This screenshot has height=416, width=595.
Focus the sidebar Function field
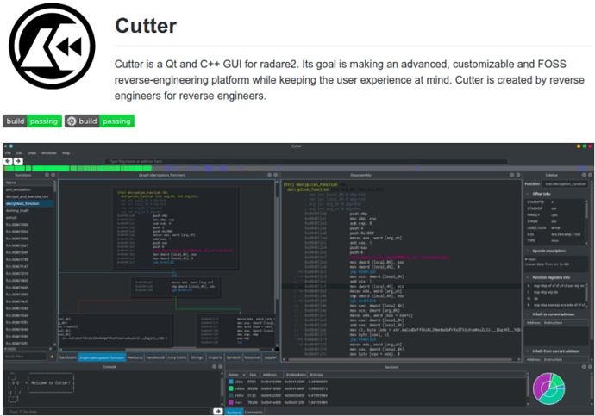566,184
